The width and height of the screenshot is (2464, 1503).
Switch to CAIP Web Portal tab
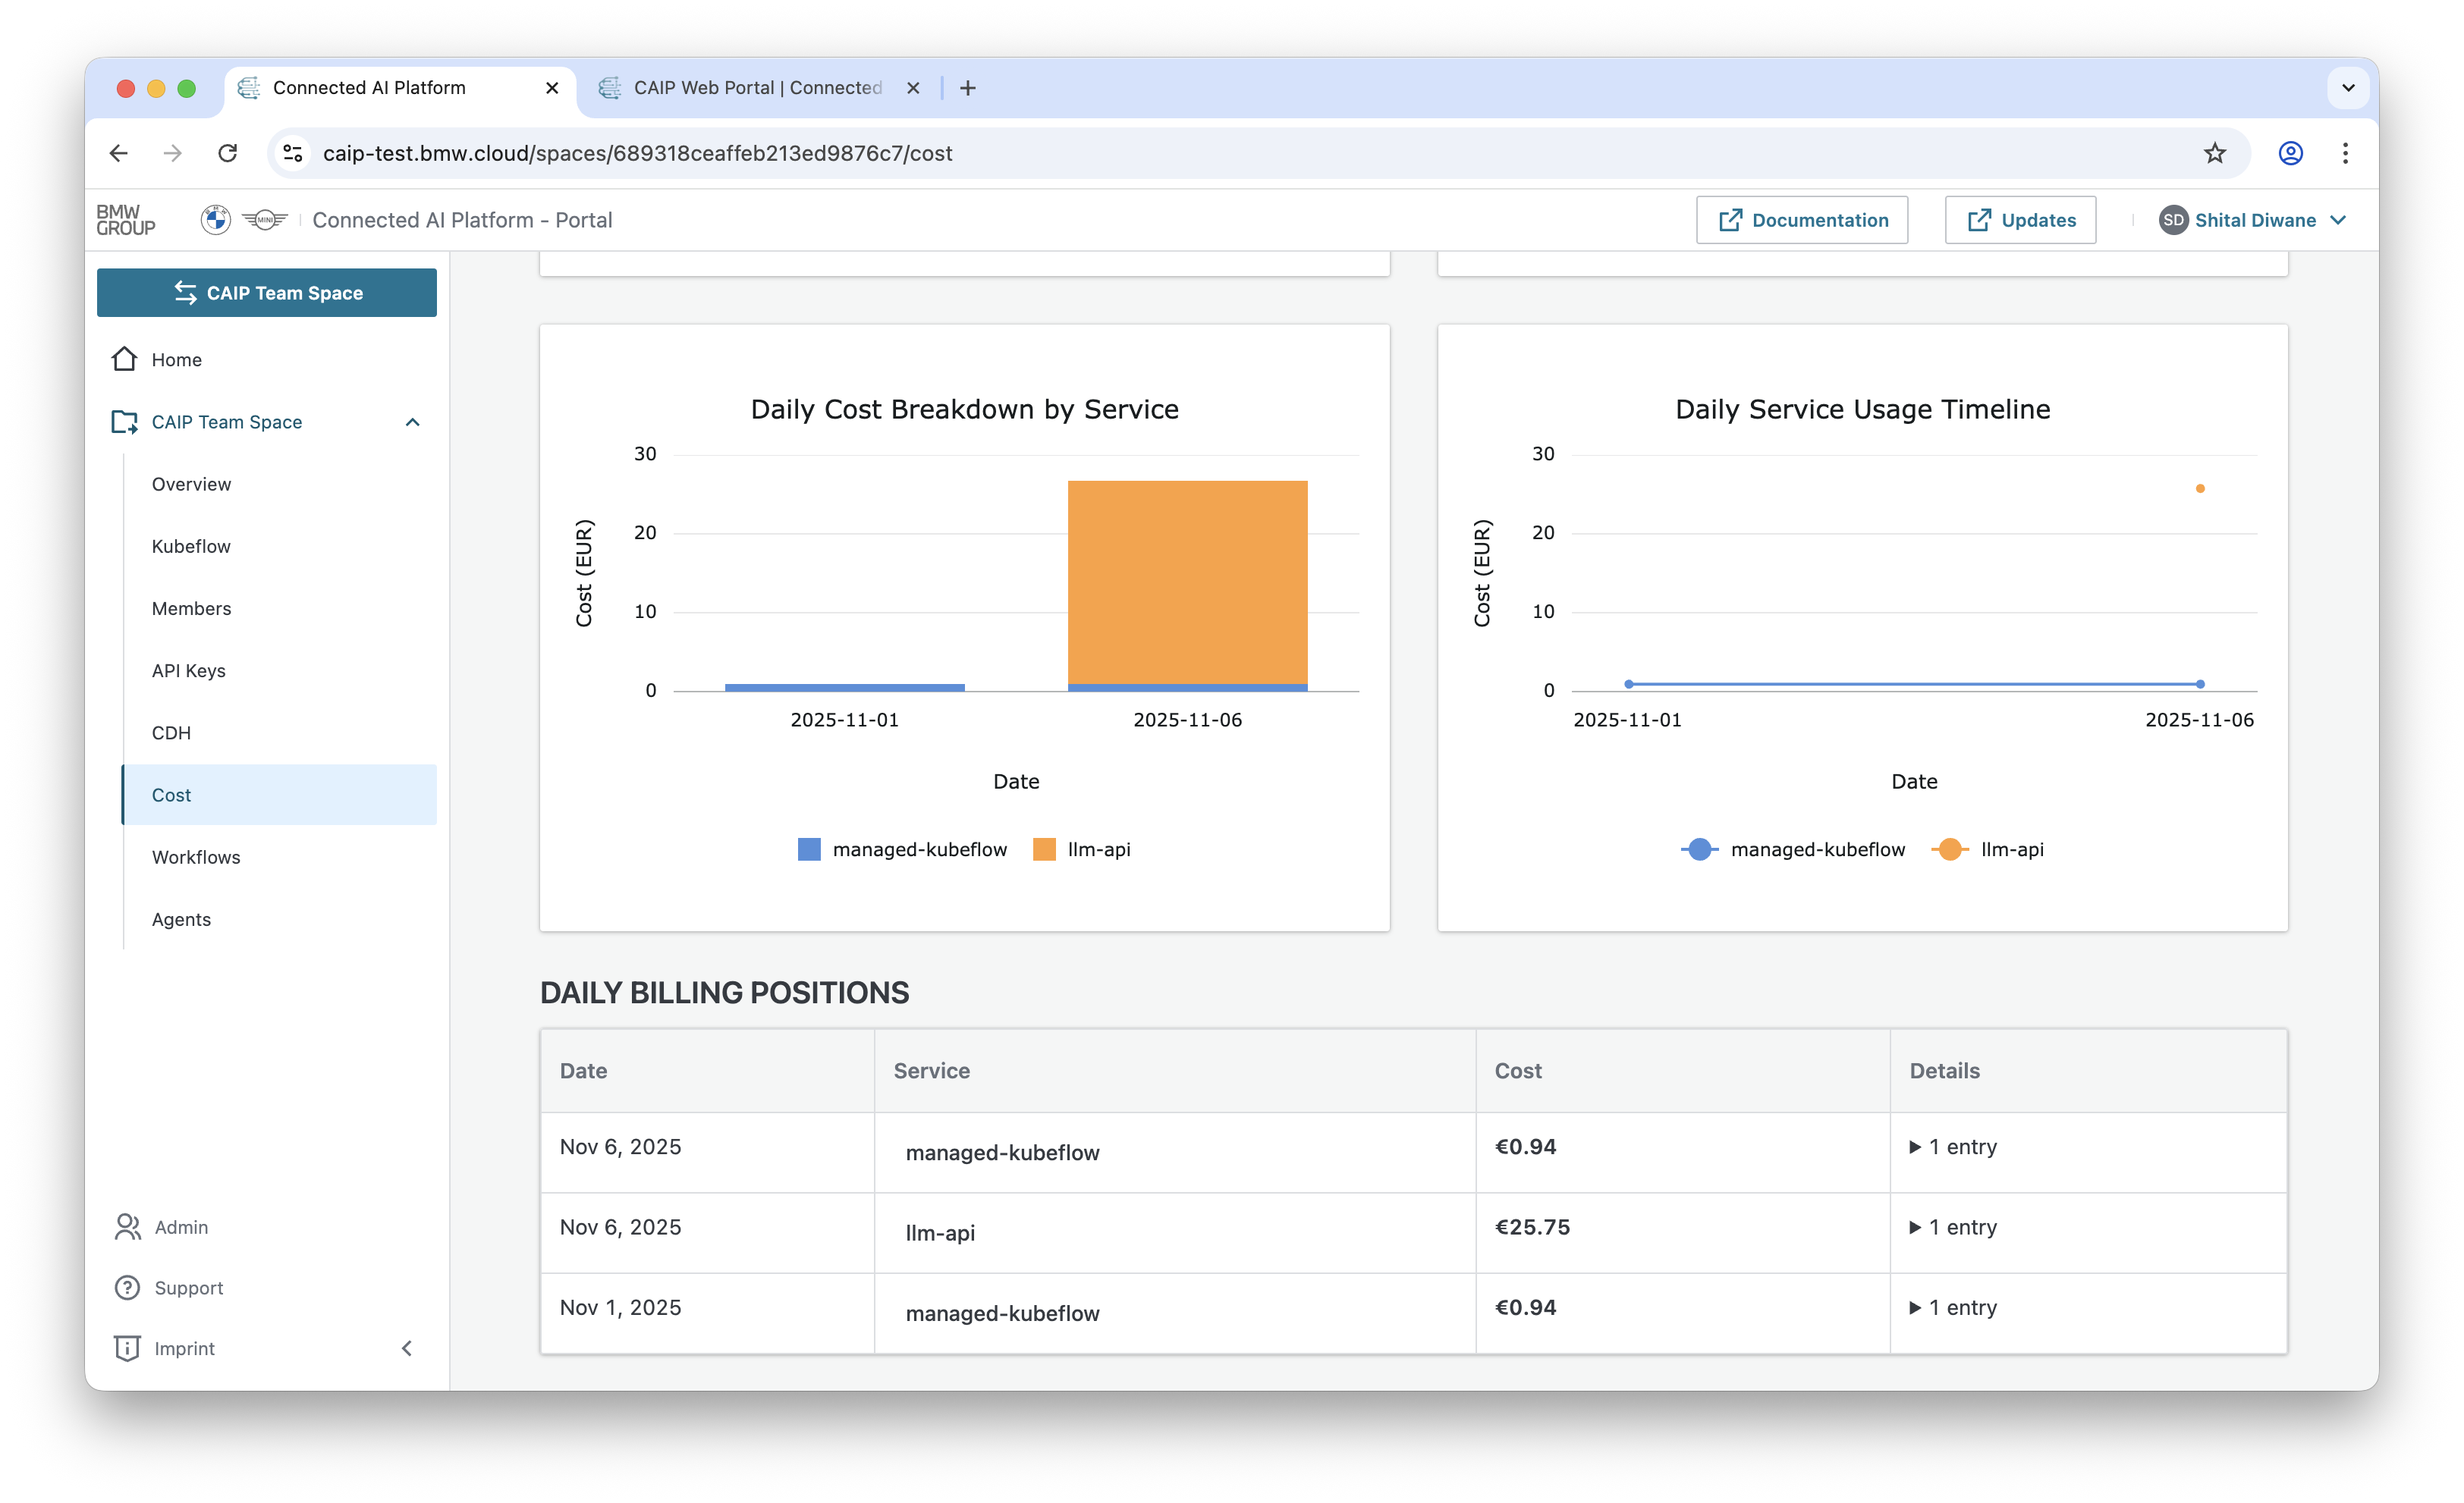pyautogui.click(x=758, y=88)
